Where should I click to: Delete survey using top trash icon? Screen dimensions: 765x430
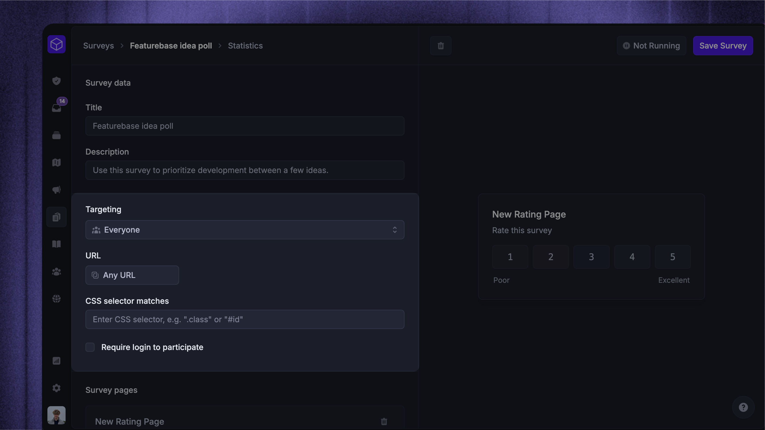coord(441,46)
